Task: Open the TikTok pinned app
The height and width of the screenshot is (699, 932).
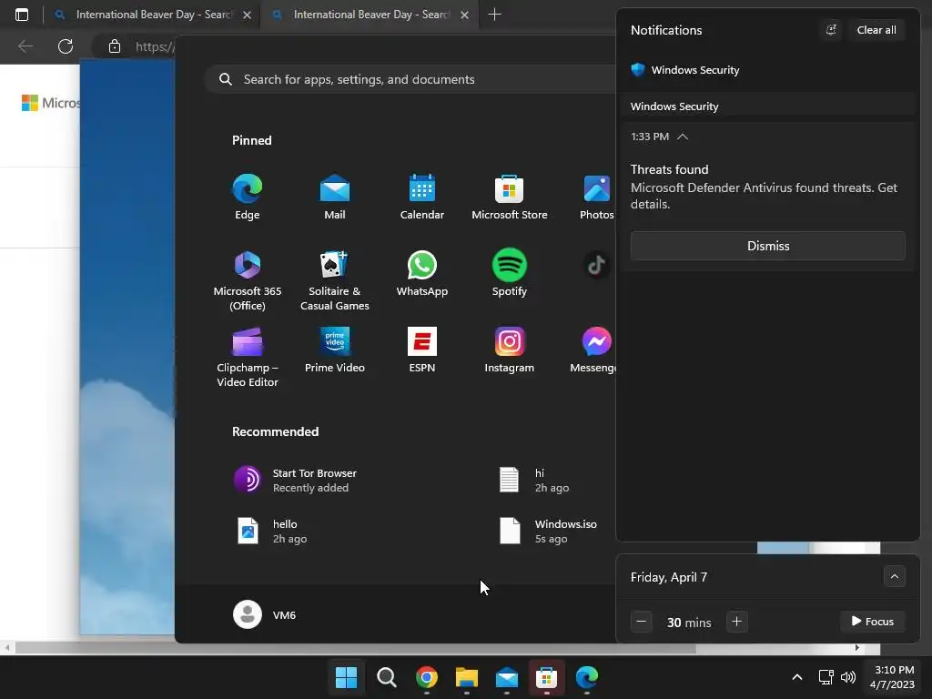Action: click(x=597, y=266)
